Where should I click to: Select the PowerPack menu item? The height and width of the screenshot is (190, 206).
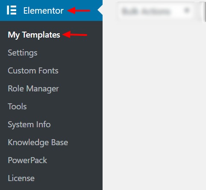click(x=27, y=160)
